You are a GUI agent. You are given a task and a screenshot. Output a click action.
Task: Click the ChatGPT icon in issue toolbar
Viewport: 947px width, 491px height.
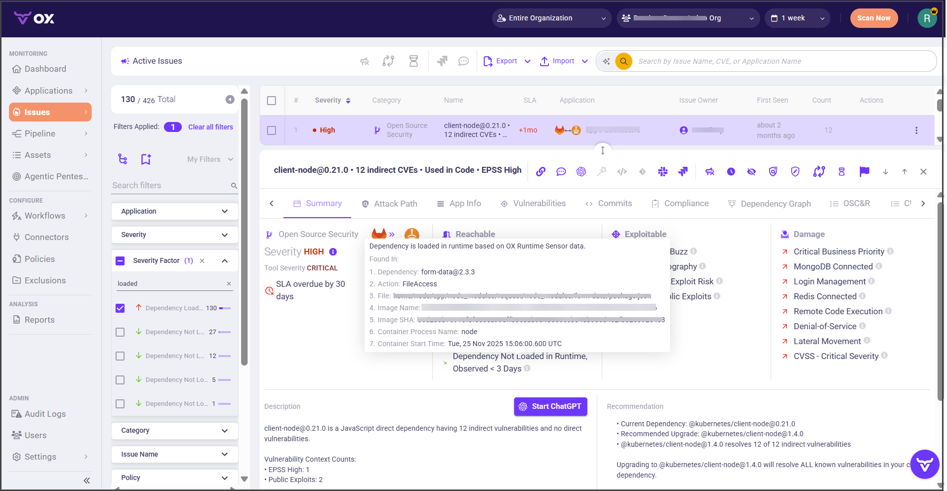581,172
